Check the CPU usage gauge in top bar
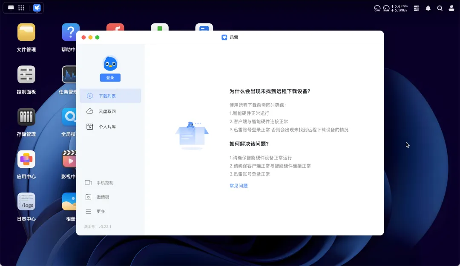The height and width of the screenshot is (266, 460). 377,8
